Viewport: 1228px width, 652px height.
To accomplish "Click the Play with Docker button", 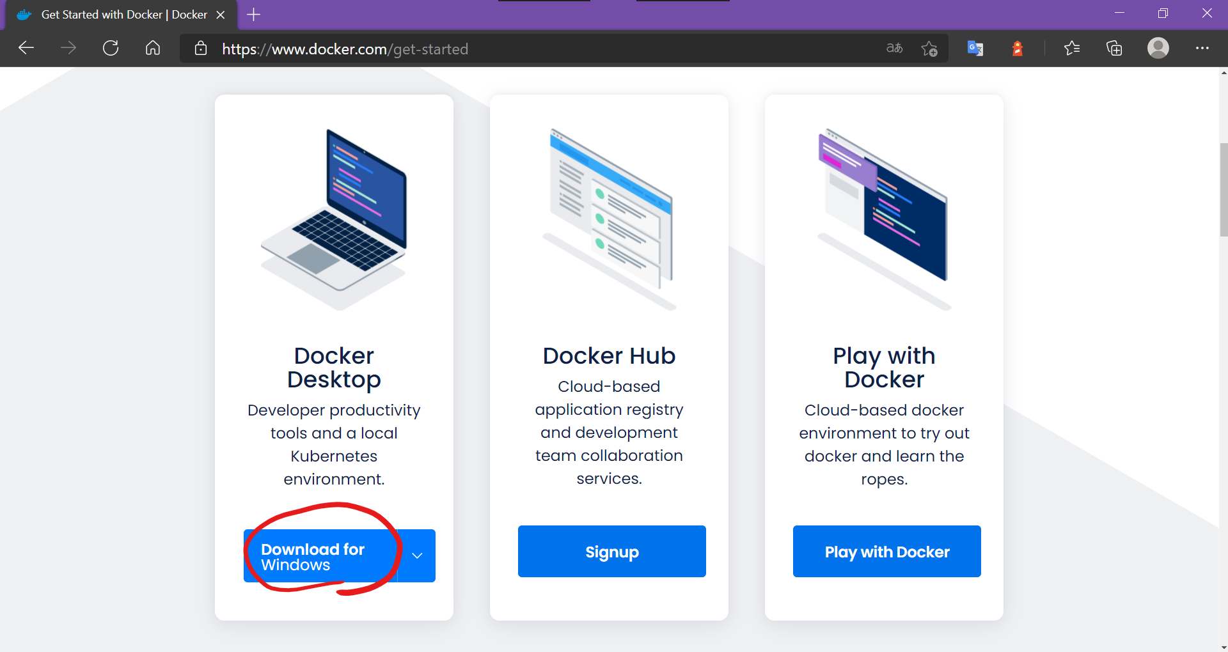I will click(x=887, y=552).
